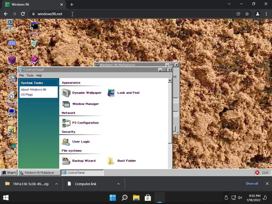Open the Gameing purple cube shortcut

[x=12, y=62]
